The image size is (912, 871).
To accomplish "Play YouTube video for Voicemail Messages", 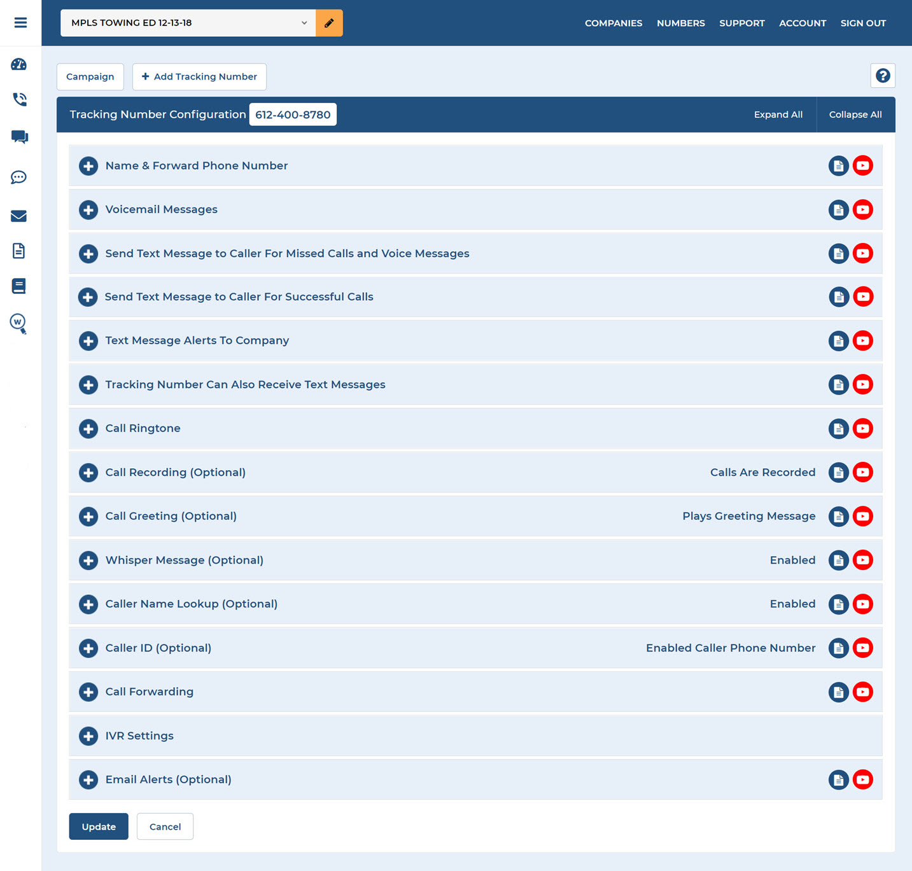I will click(x=862, y=209).
